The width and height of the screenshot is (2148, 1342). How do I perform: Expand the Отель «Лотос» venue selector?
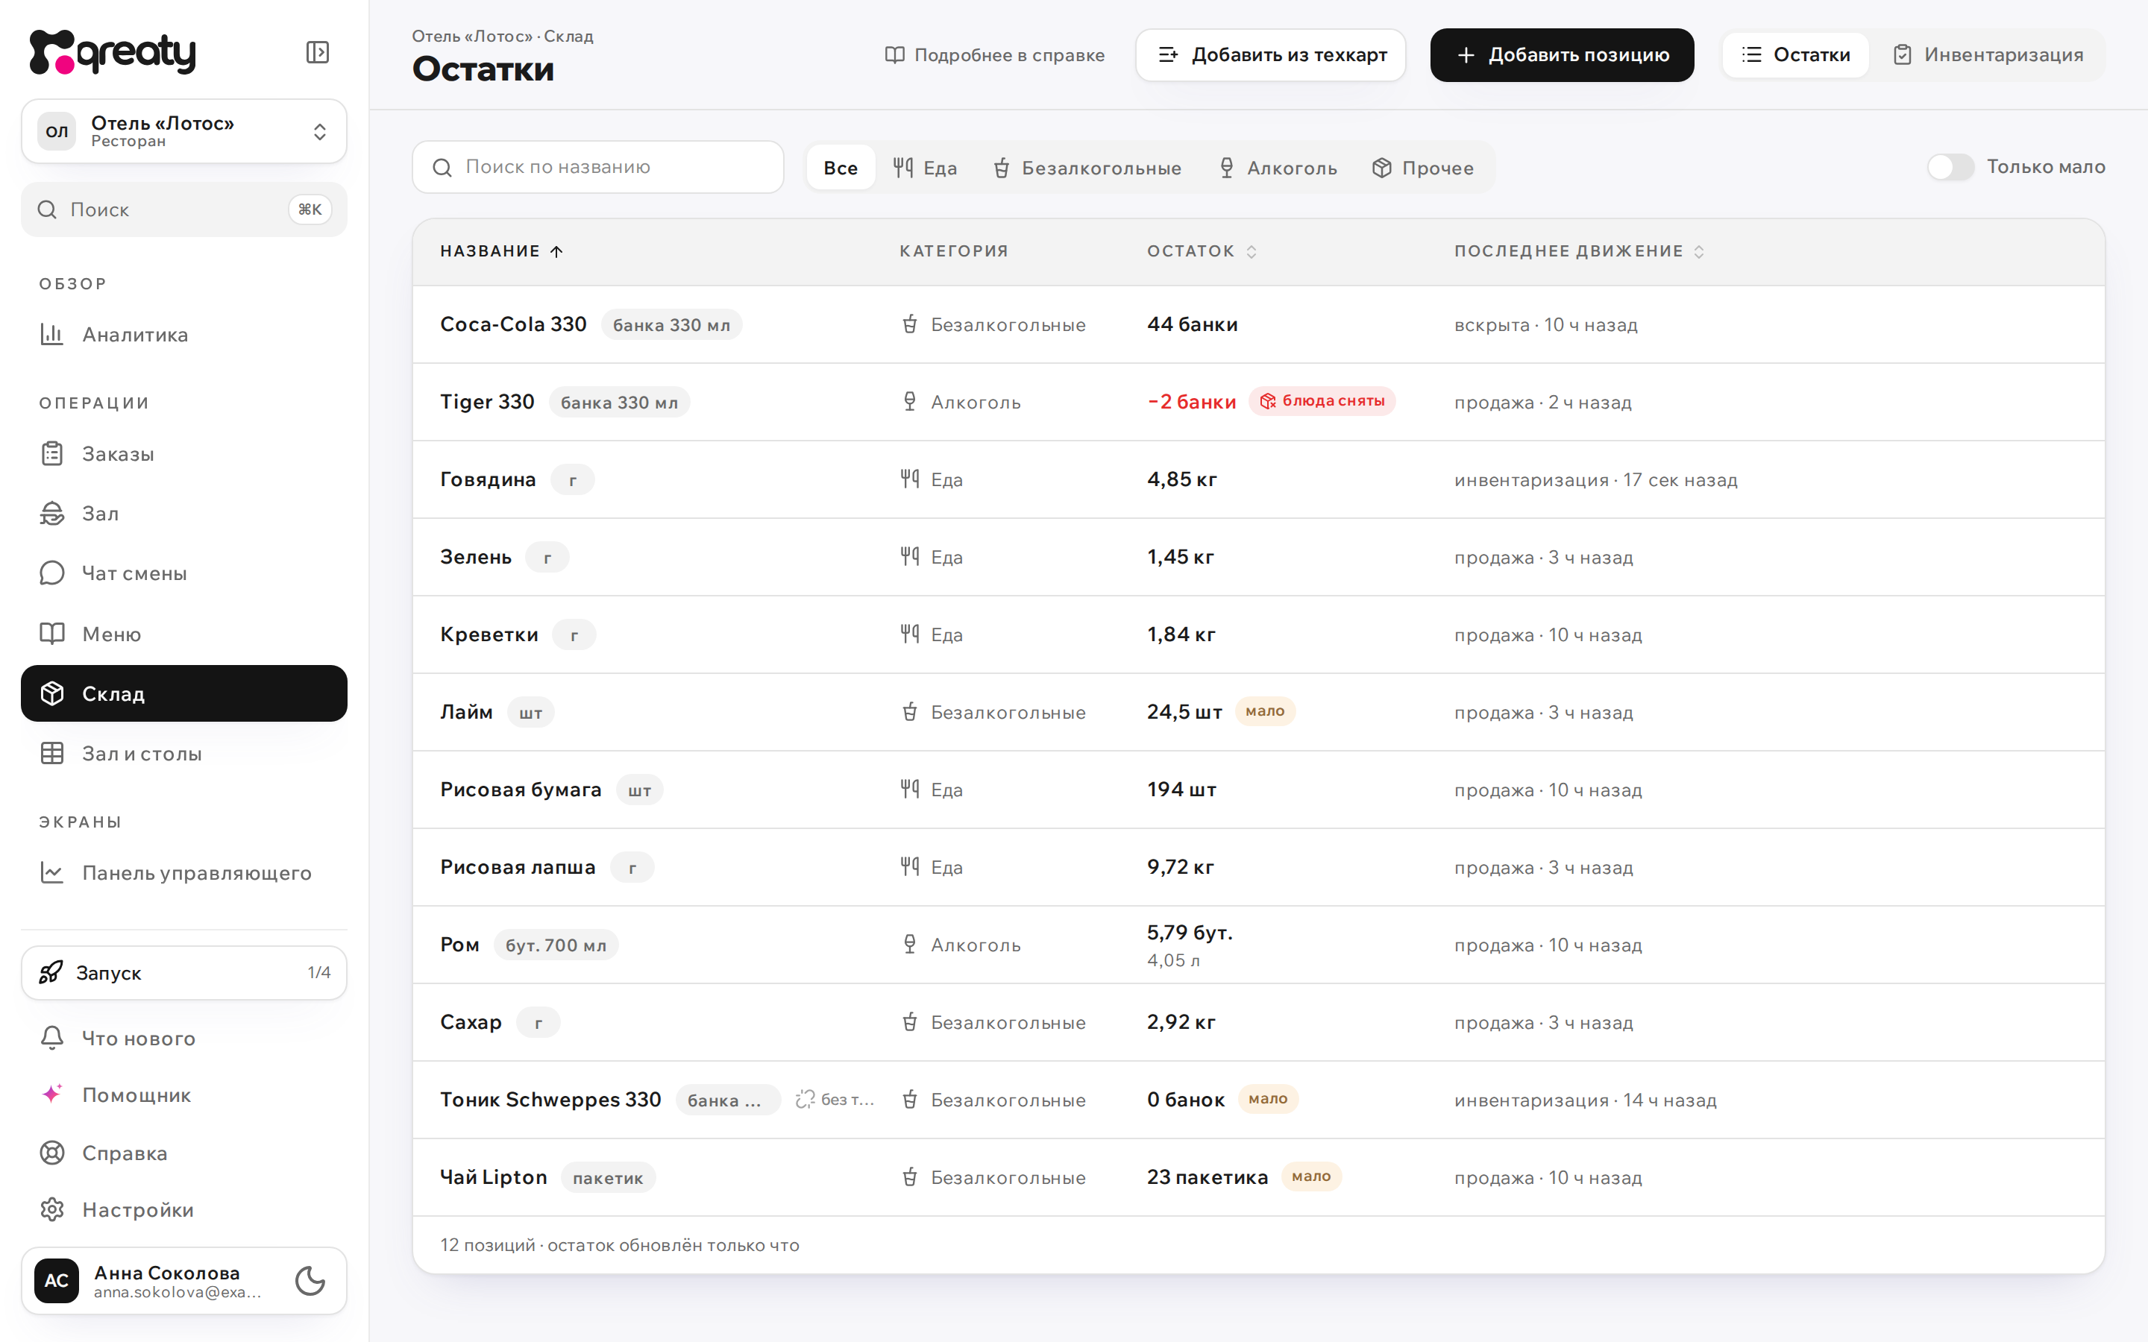(183, 131)
